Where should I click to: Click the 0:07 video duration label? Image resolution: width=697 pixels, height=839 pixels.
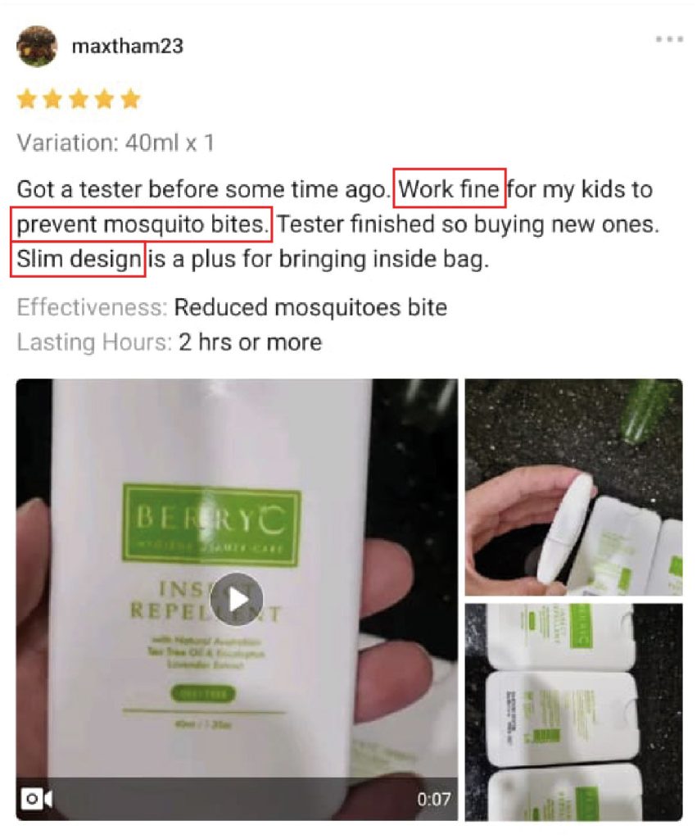pos(433,800)
